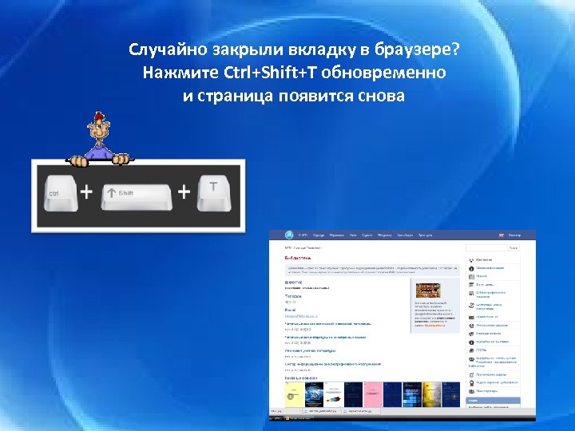Open the email address link under Email
Screen dimensions: 575x431
pyautogui.click(x=301, y=315)
